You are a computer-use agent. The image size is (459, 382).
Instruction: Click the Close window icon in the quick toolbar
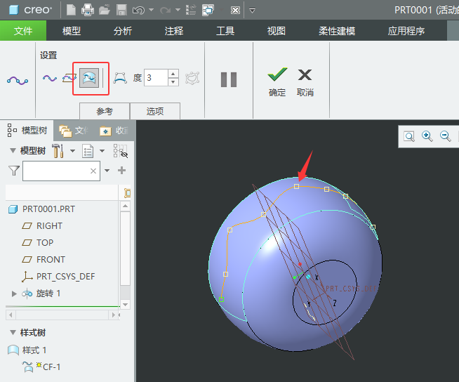coord(235,11)
